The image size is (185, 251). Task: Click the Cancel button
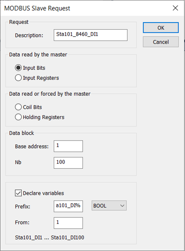tap(161, 42)
